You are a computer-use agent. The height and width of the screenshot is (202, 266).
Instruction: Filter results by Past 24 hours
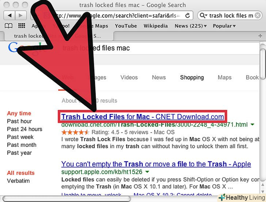tap(24, 129)
